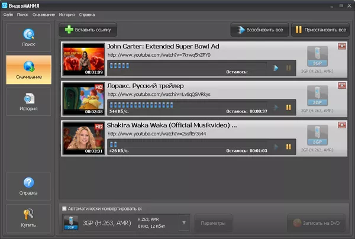Expand the 3GP output format dropdown
The height and width of the screenshot is (239, 355).
pyautogui.click(x=183, y=223)
